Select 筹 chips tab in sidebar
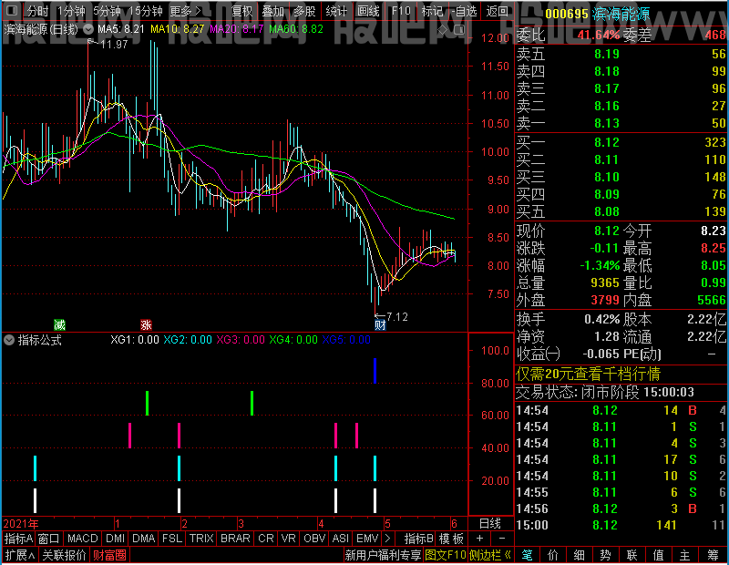The width and height of the screenshot is (729, 565). click(x=714, y=555)
